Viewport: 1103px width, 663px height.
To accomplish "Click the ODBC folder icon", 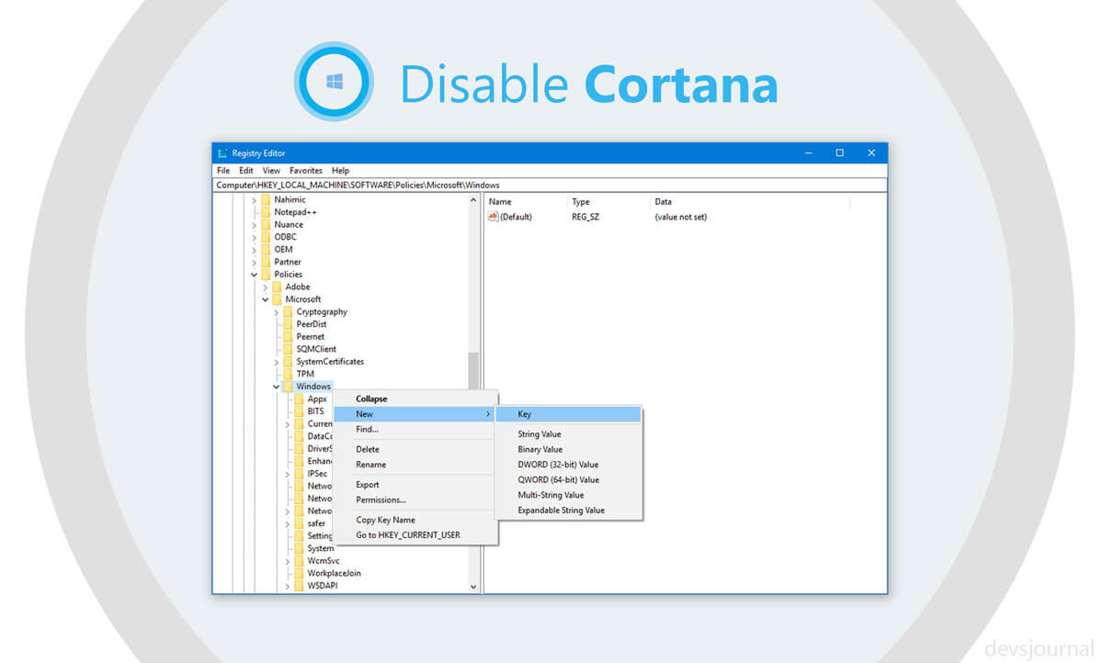I will coord(266,237).
